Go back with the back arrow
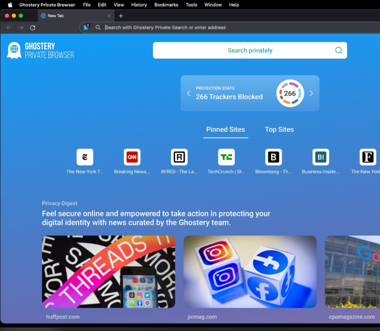Image resolution: width=380 pixels, height=331 pixels. click(9, 28)
